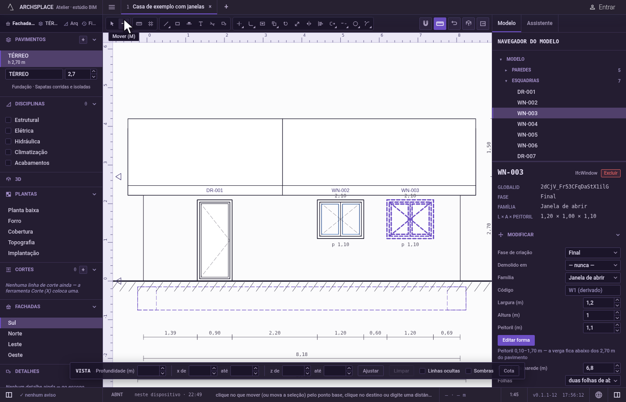
Task: Increase the Altura (m) stepper value
Action: (618, 313)
